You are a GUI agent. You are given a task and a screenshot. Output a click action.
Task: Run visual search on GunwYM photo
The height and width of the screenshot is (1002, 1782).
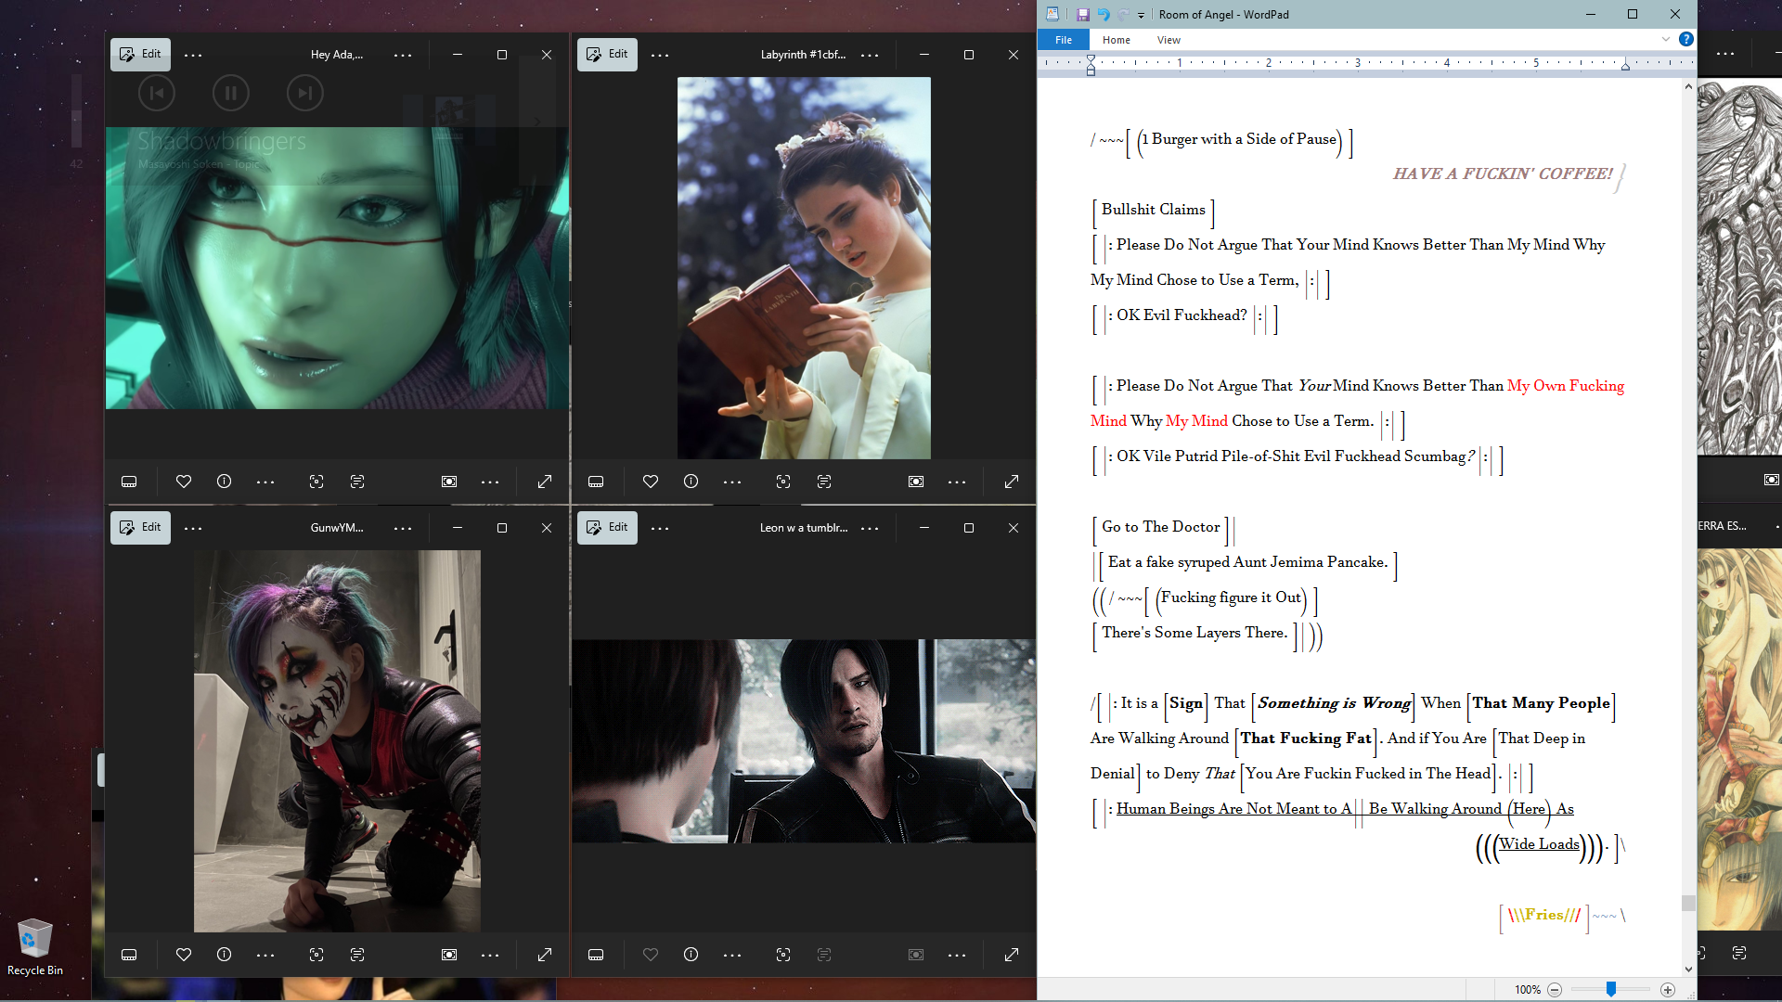pos(316,955)
